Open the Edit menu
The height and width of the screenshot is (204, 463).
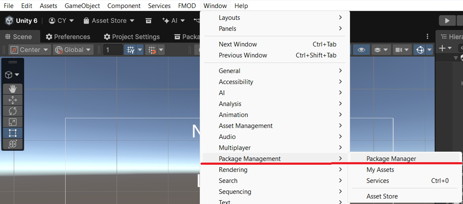(x=27, y=5)
